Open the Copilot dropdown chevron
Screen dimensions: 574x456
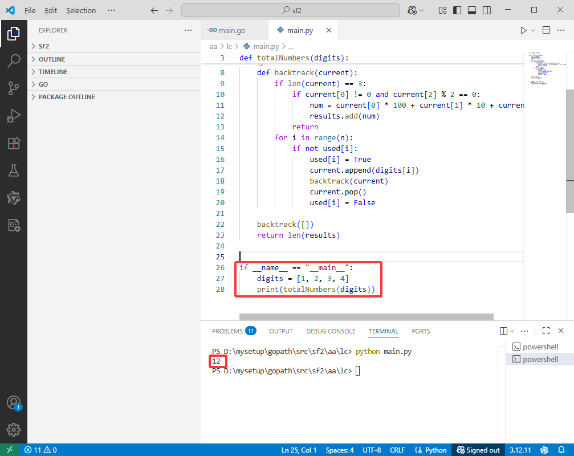coord(421,11)
